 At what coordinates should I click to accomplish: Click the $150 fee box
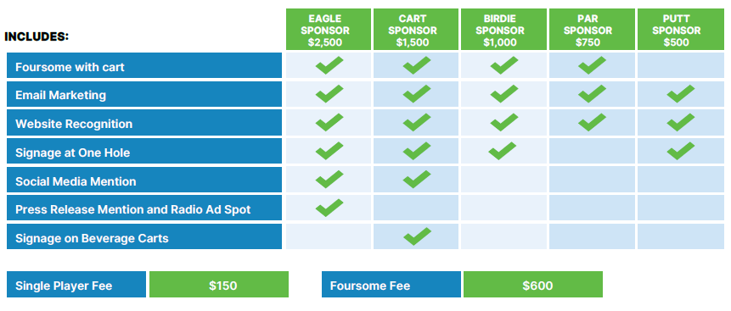[x=219, y=285]
